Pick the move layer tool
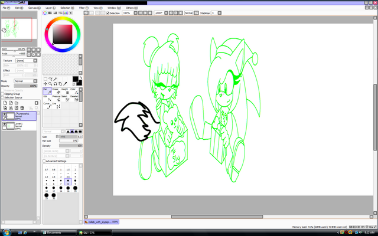 coord(45,84)
